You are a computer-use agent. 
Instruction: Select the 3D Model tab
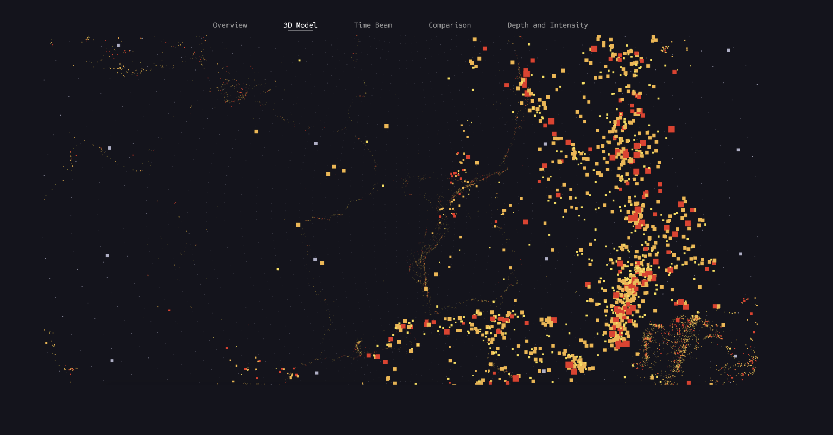pos(300,25)
